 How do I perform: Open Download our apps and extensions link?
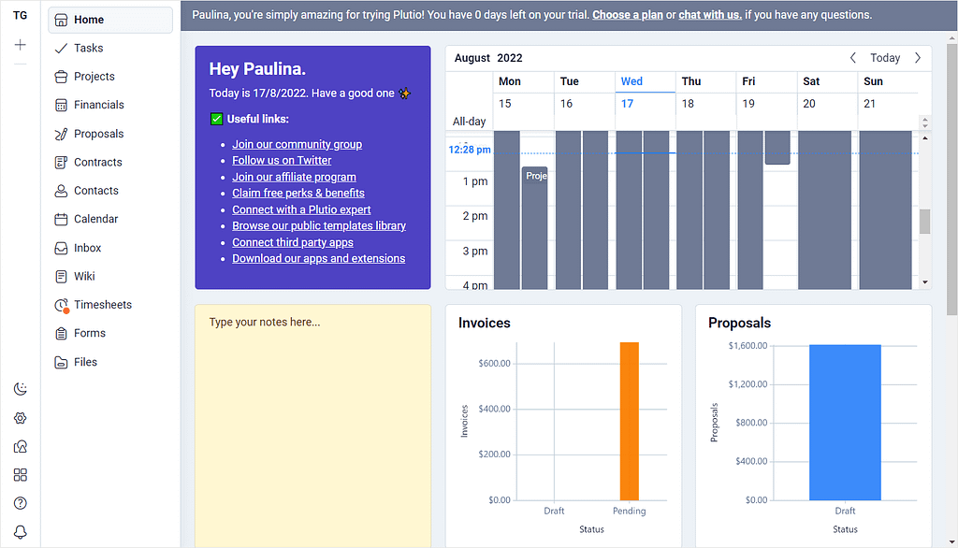(x=318, y=258)
